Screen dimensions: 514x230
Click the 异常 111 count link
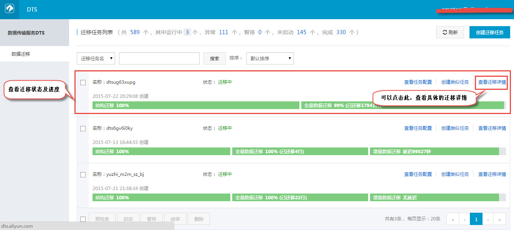point(223,32)
